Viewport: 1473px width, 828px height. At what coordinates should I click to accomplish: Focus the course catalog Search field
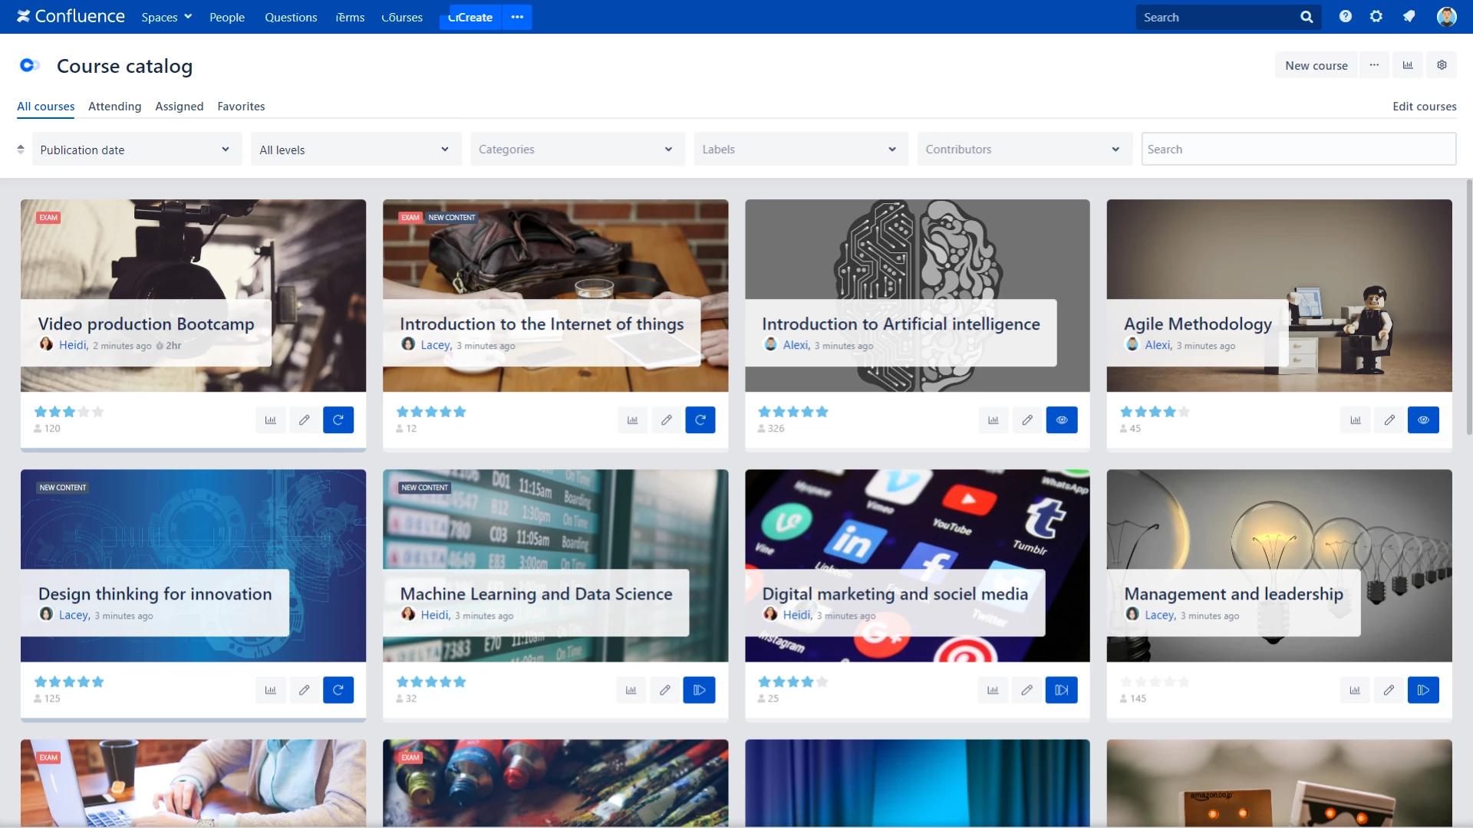pos(1298,149)
